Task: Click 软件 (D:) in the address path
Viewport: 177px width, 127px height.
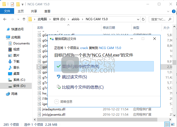Action: tap(59, 19)
